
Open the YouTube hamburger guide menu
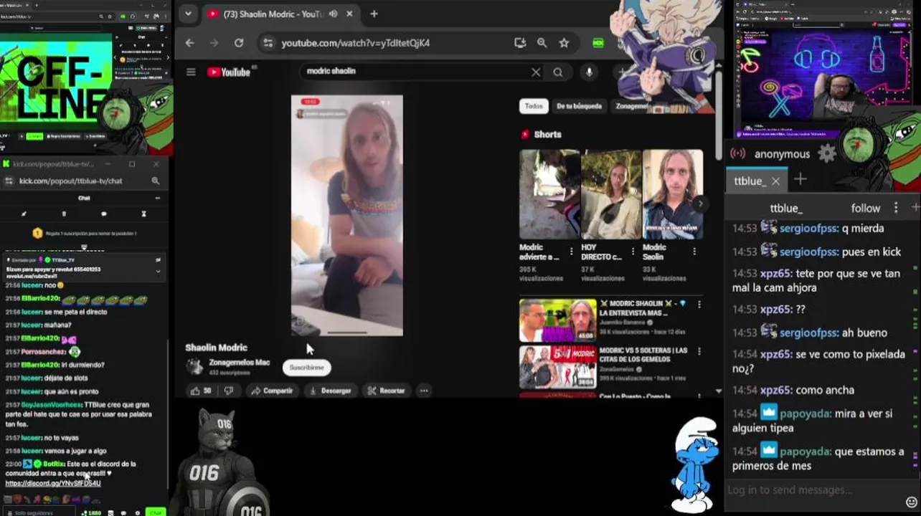click(191, 72)
